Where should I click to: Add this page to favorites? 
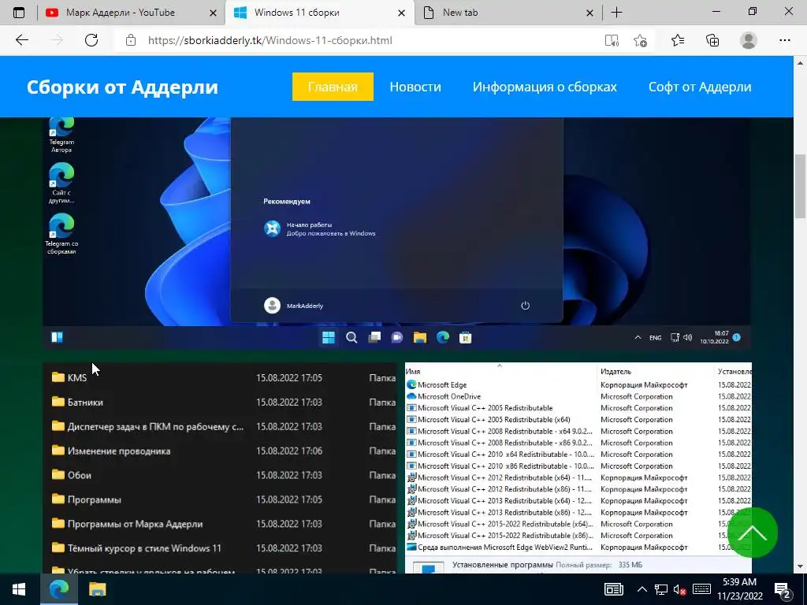pos(640,41)
